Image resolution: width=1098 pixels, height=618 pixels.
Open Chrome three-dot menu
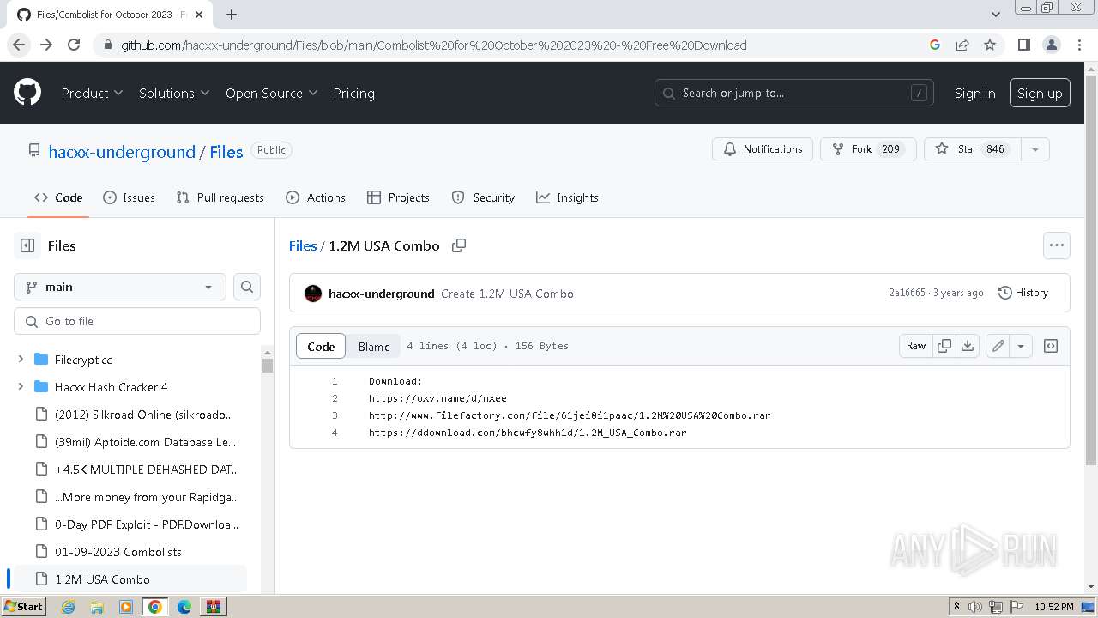pos(1079,45)
